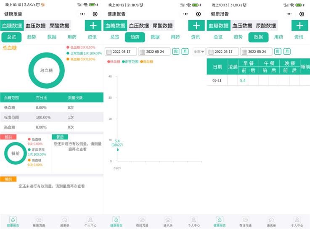
Task: Select the 周 week icon in right screen
Action: (278, 52)
